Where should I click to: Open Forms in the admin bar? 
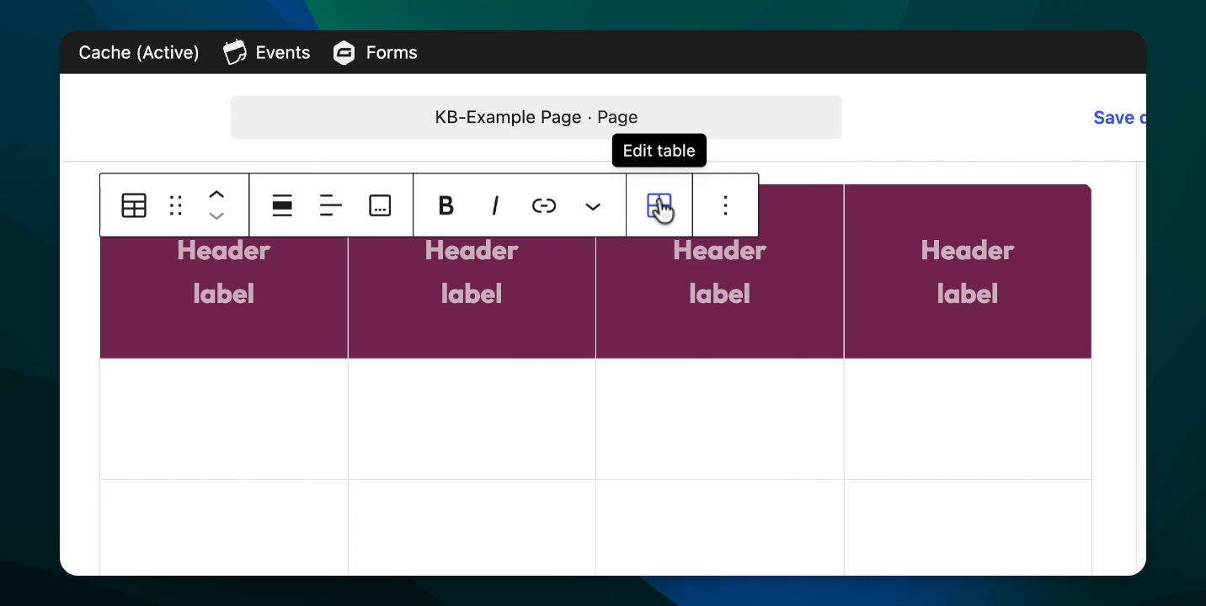pyautogui.click(x=376, y=52)
